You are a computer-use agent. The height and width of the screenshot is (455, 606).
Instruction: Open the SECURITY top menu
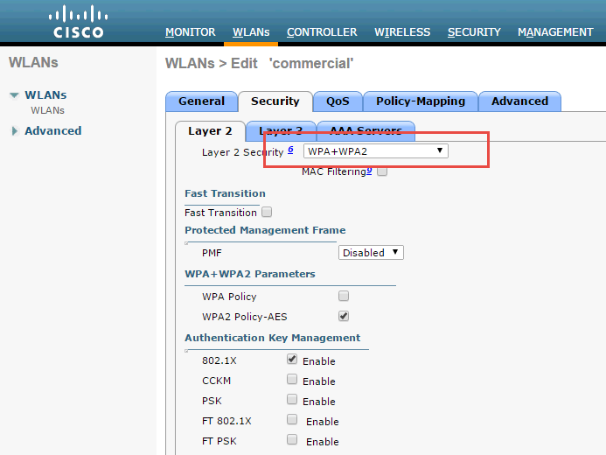(474, 32)
